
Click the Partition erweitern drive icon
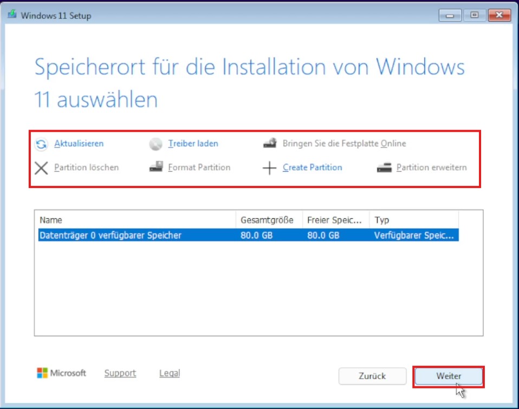[x=384, y=167]
